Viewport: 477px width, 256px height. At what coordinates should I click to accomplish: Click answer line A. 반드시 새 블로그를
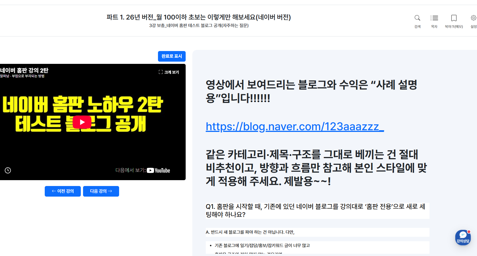(x=250, y=232)
